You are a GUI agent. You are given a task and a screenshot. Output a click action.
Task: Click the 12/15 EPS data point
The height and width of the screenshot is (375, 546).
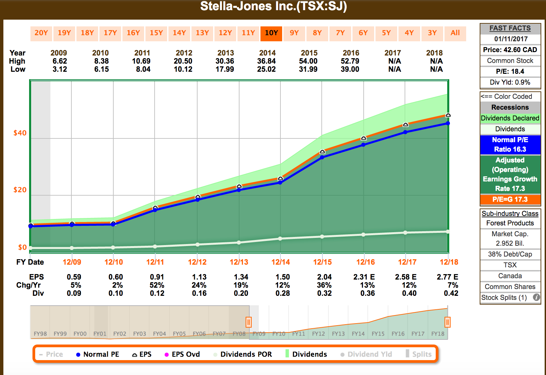(322, 152)
